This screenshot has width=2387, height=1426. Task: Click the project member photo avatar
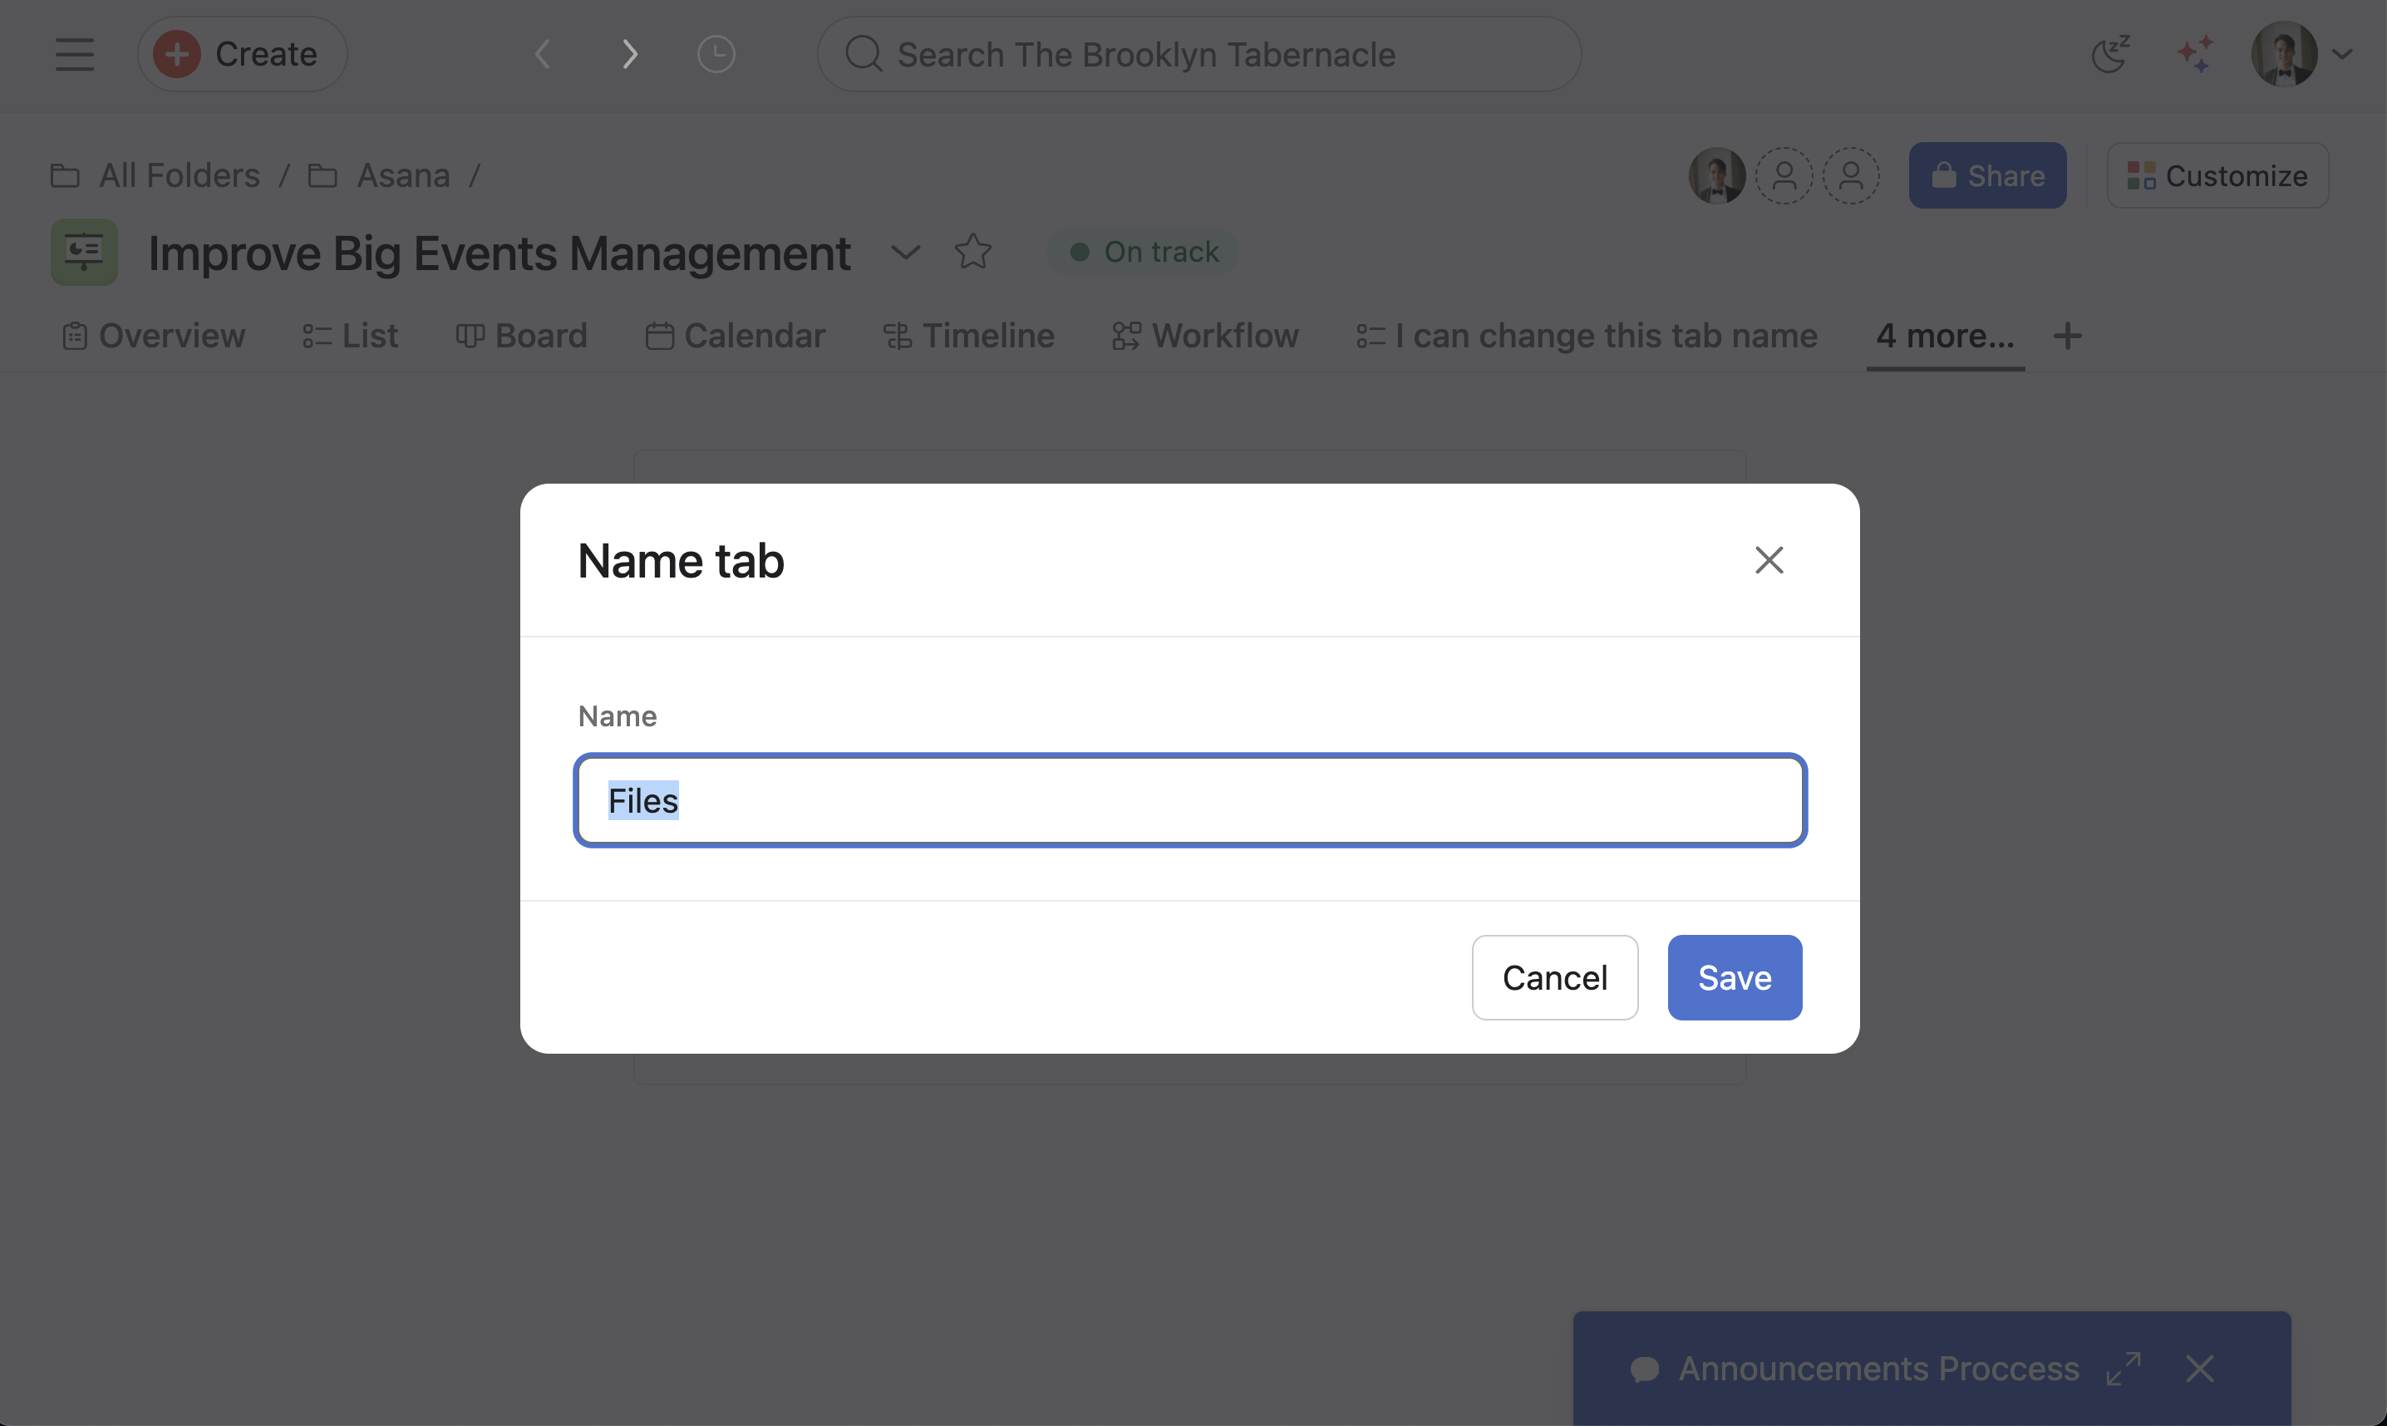coord(1717,176)
